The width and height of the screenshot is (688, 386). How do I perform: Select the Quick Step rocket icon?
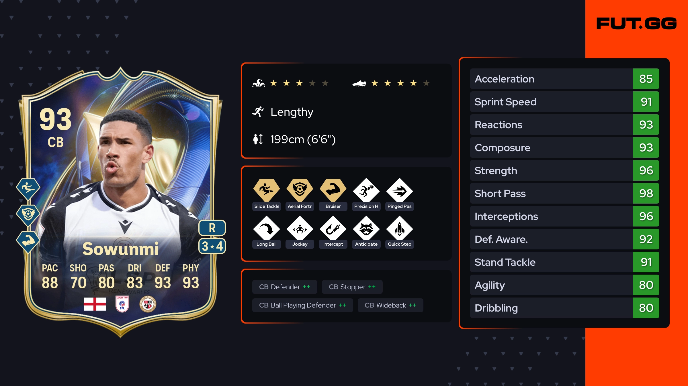click(x=399, y=228)
